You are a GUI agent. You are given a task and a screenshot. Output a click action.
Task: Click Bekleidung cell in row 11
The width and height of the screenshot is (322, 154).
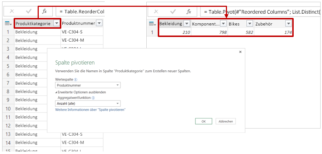pos(31,117)
